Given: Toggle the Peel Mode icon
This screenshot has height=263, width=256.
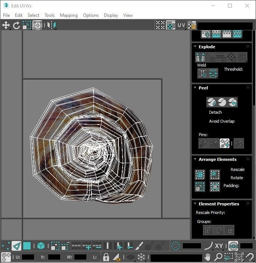Looking at the screenshot, I should (222, 102).
